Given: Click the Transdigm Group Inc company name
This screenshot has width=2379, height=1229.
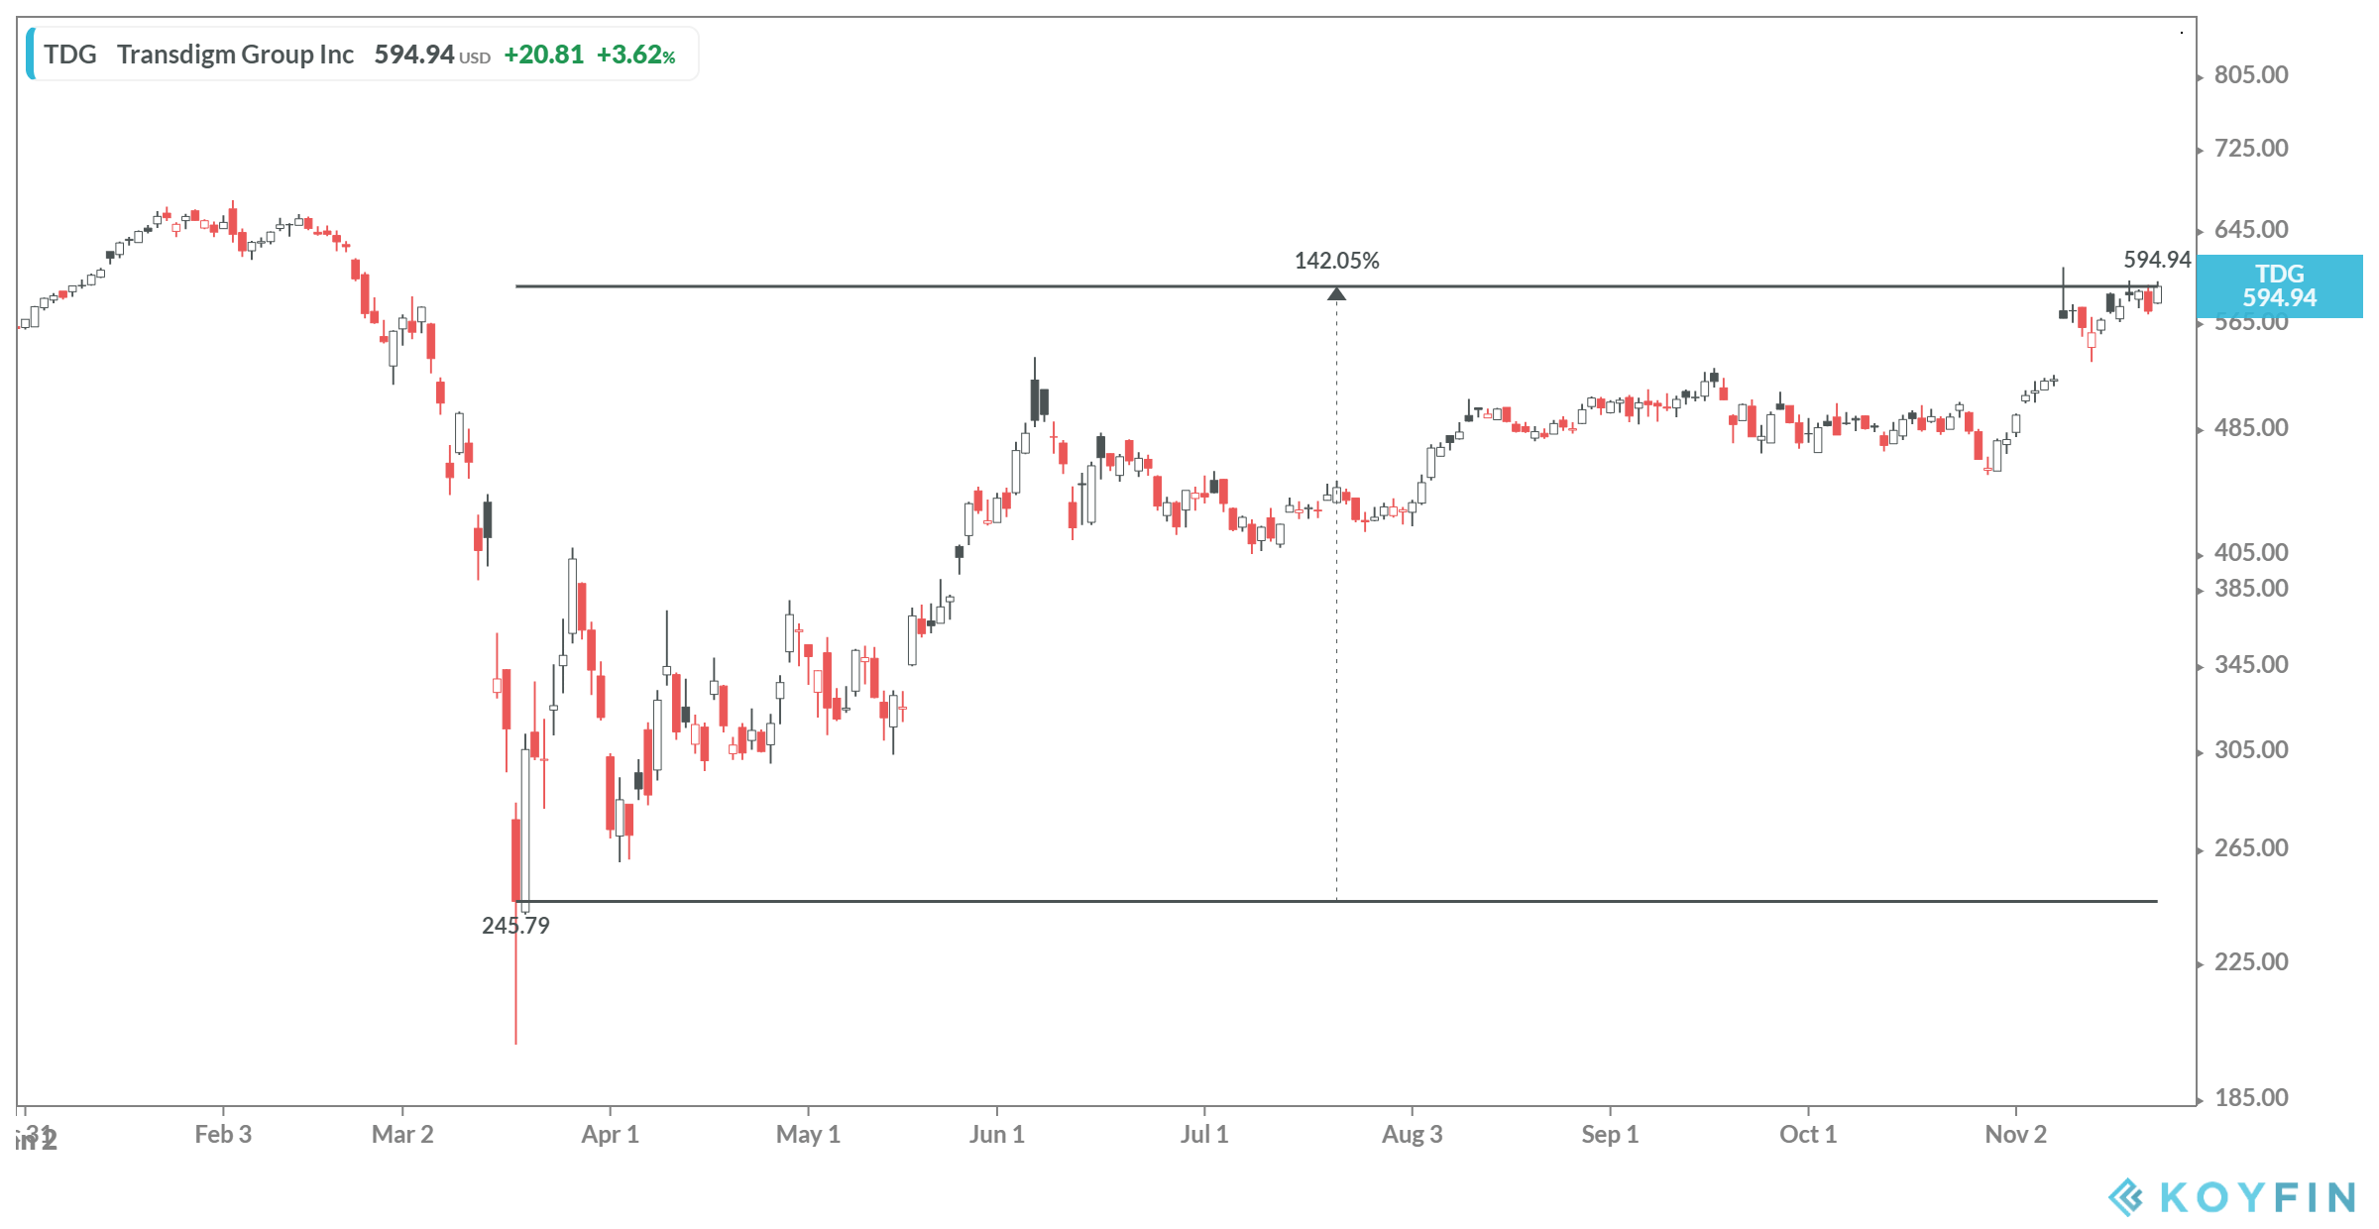Looking at the screenshot, I should [x=235, y=55].
